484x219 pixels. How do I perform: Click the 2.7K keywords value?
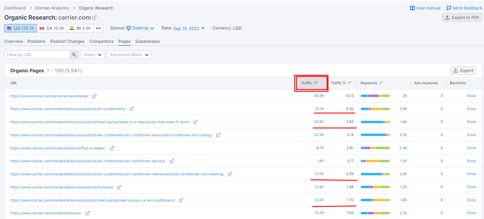click(403, 213)
